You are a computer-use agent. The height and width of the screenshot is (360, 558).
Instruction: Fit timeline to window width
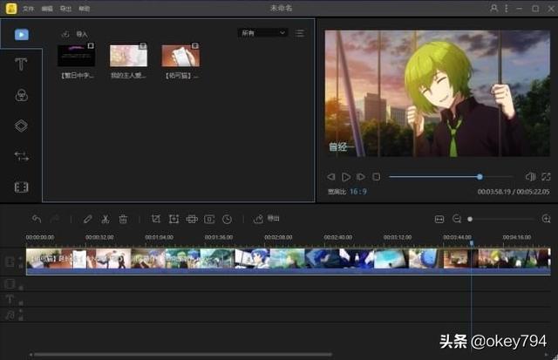(439, 219)
